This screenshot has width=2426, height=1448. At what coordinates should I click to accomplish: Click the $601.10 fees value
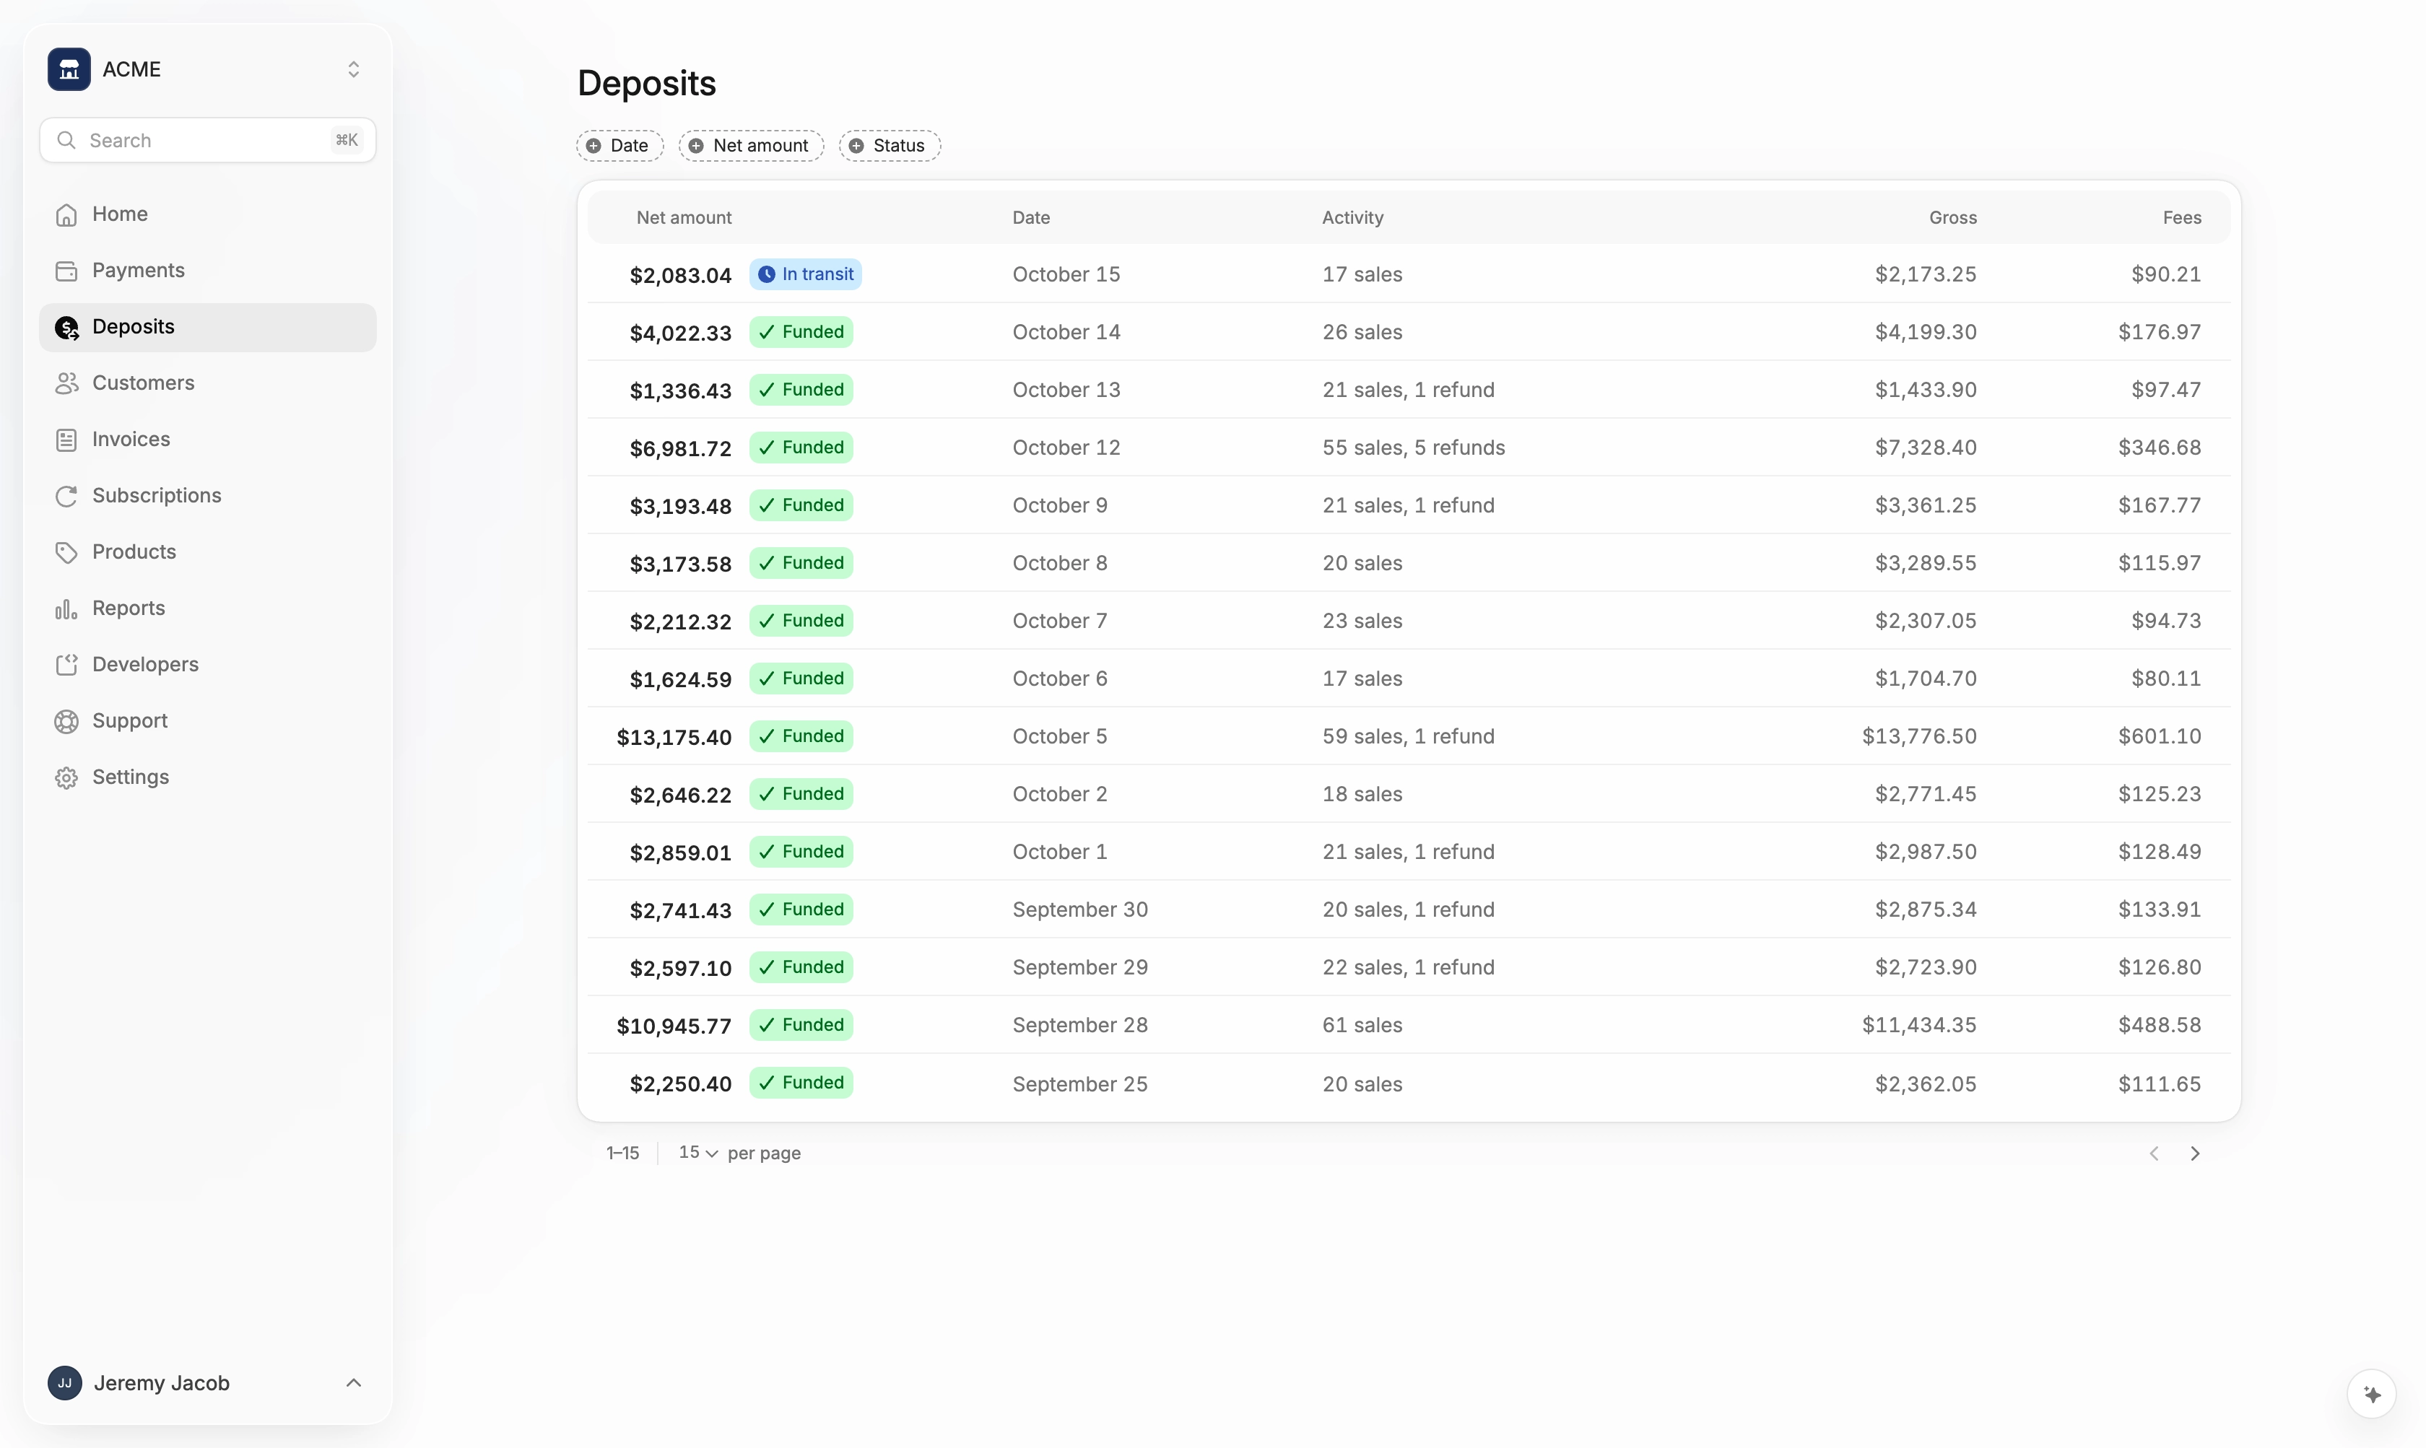pos(2159,737)
